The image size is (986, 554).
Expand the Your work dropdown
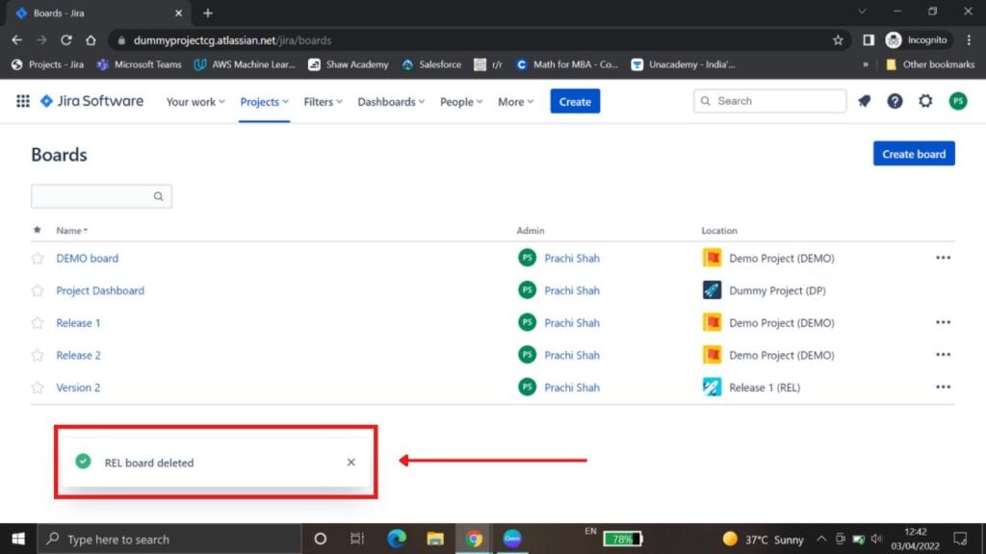195,102
